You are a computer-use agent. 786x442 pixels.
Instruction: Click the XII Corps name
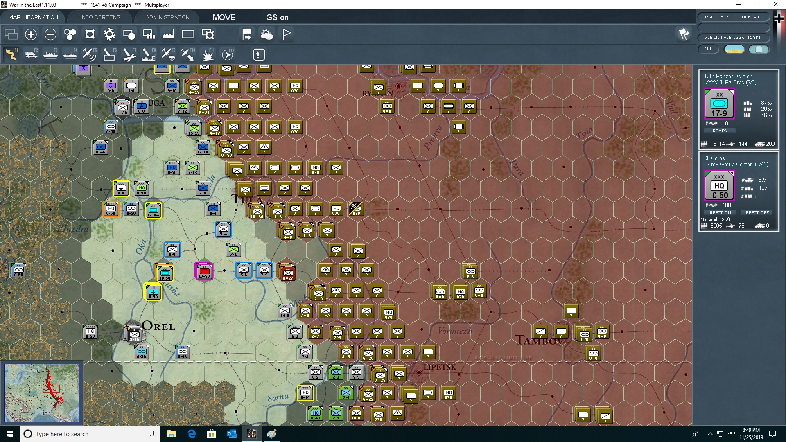point(714,158)
